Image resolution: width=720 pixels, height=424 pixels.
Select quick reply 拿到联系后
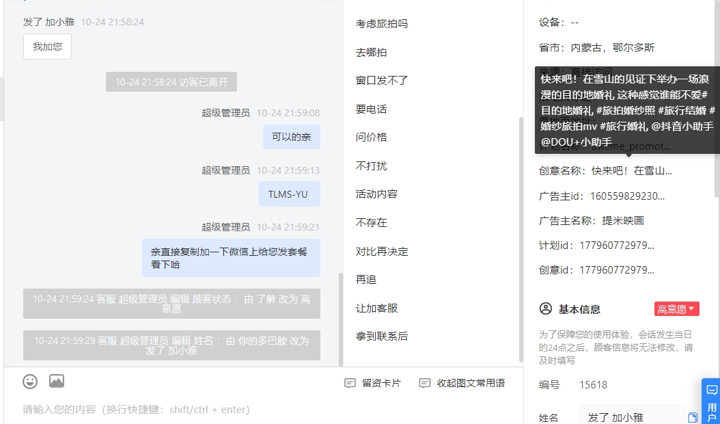pos(382,336)
